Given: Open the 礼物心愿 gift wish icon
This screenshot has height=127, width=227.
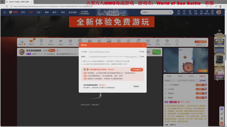Looking at the screenshot, I should (167, 42).
